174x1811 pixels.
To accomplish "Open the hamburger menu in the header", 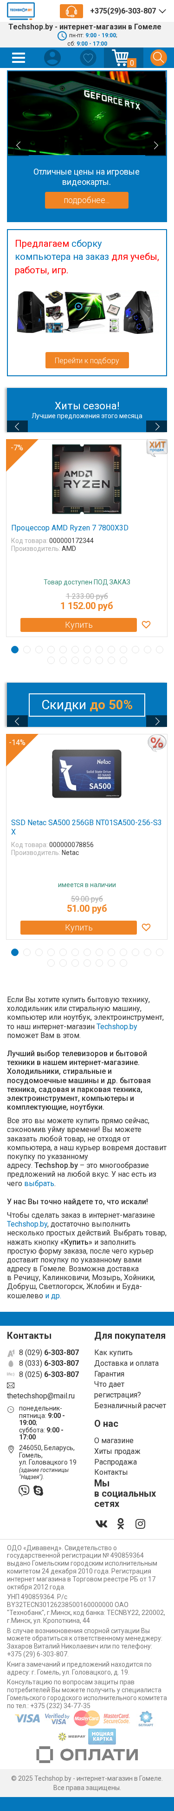I will click(x=19, y=58).
